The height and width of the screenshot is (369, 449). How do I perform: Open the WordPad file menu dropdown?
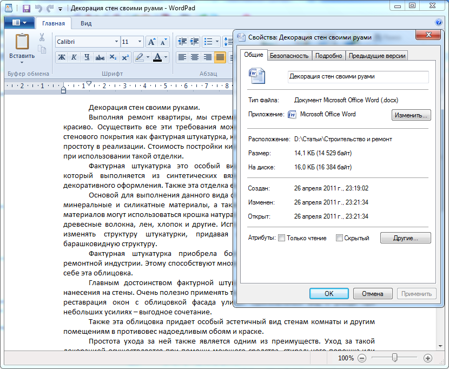(19, 23)
